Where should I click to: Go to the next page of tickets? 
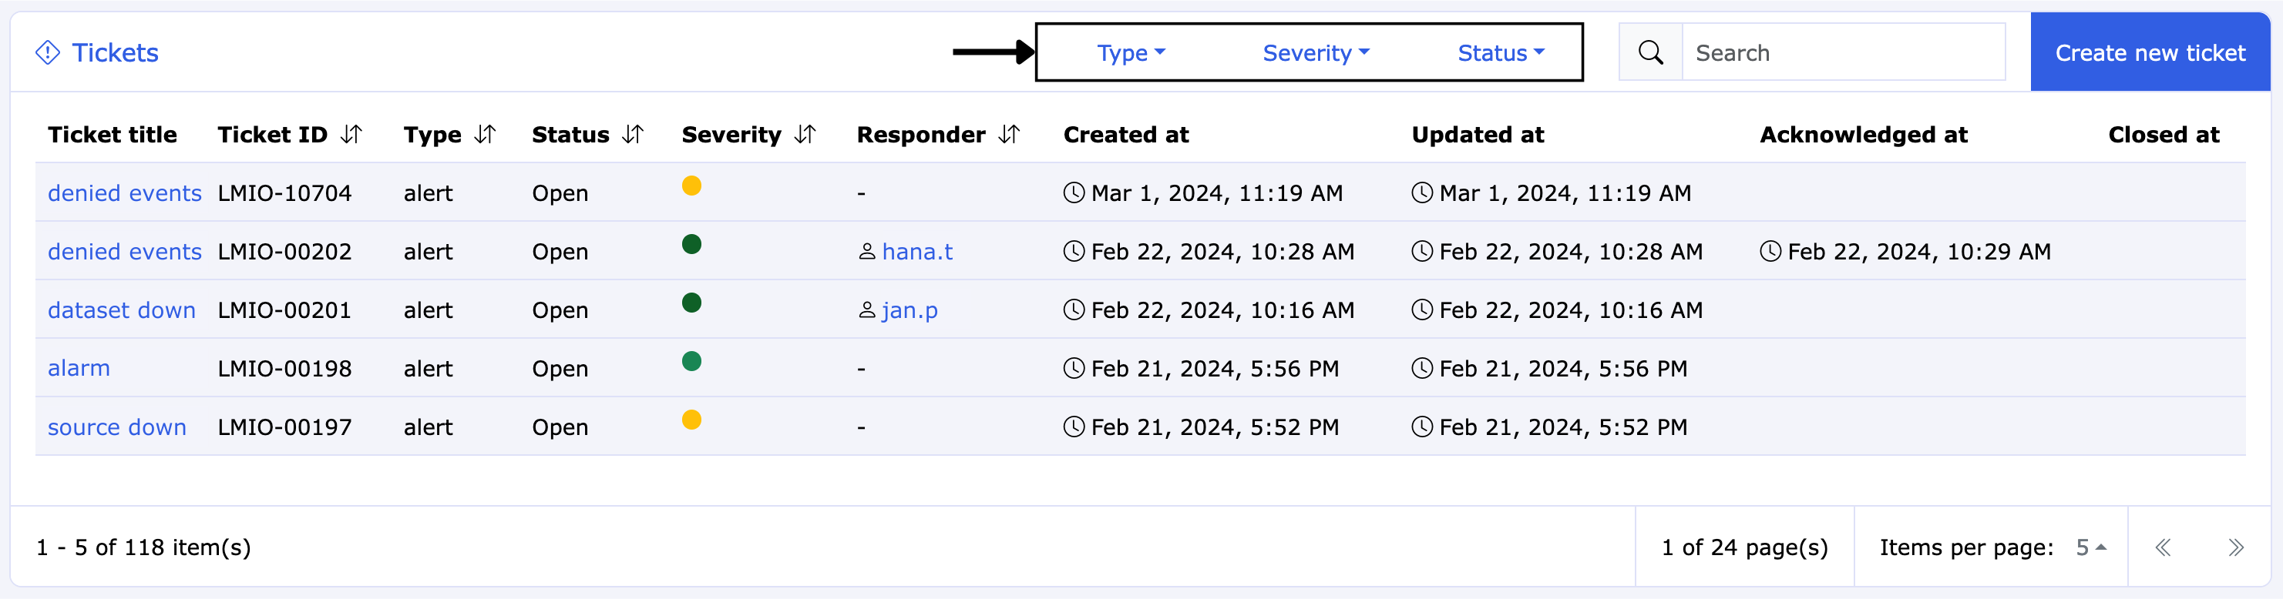tap(2235, 547)
